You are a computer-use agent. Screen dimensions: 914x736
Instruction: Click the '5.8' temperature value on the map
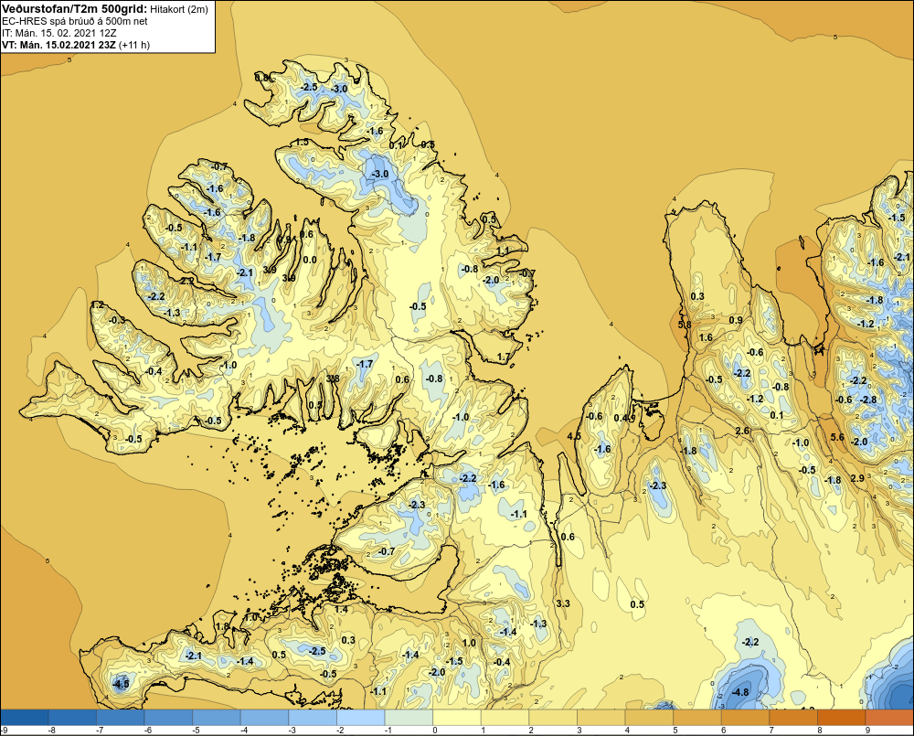point(685,325)
